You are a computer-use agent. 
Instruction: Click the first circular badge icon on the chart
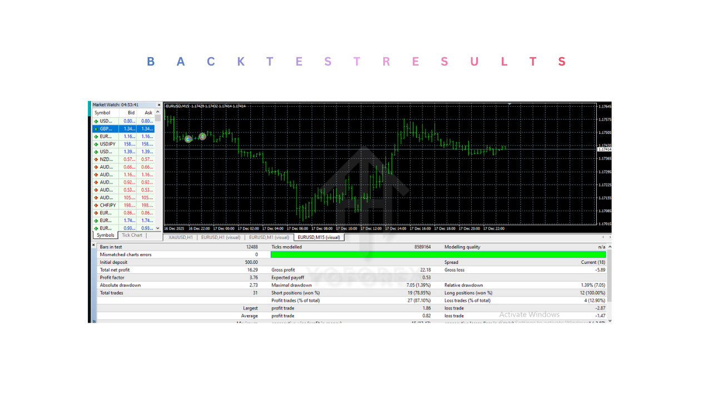click(x=189, y=138)
